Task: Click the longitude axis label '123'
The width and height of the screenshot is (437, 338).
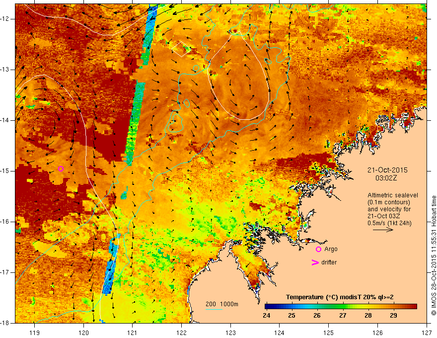Action: pos(230,333)
